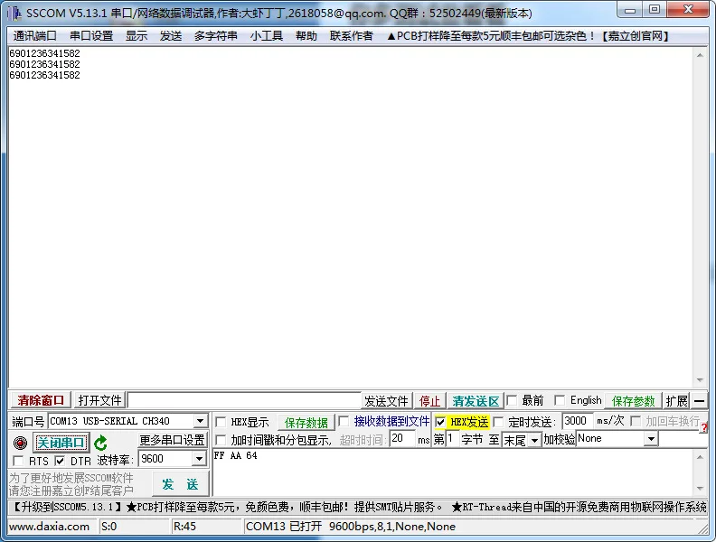
Task: Open the COM13 port number dropdown
Action: point(200,421)
